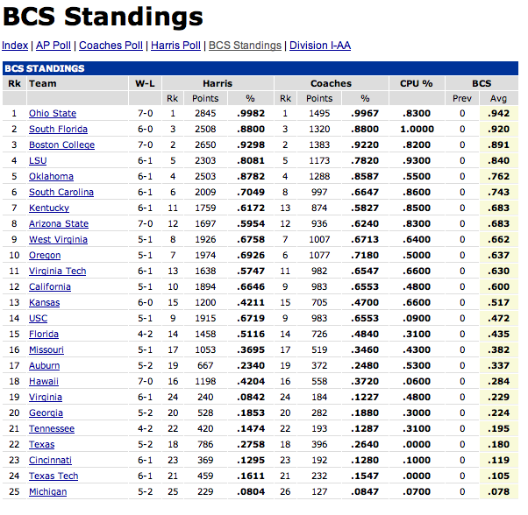Click the South Florida team link

tap(58, 129)
